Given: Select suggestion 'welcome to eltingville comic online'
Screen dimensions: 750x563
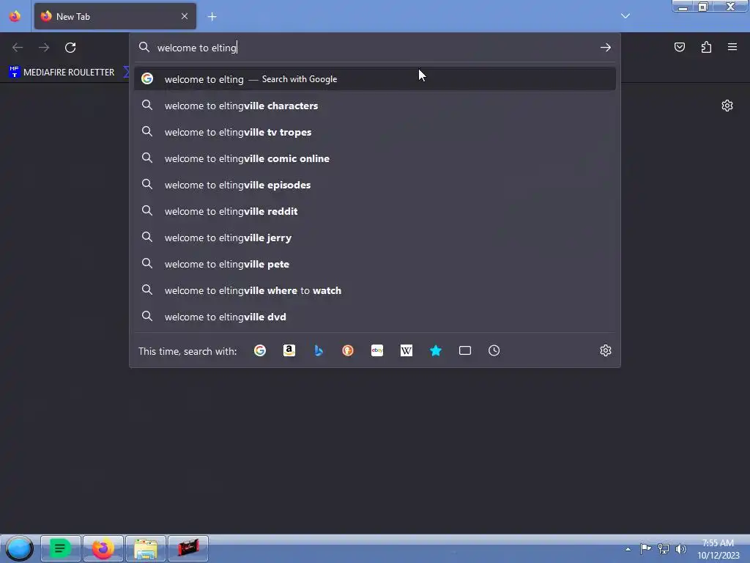Looking at the screenshot, I should click(375, 158).
